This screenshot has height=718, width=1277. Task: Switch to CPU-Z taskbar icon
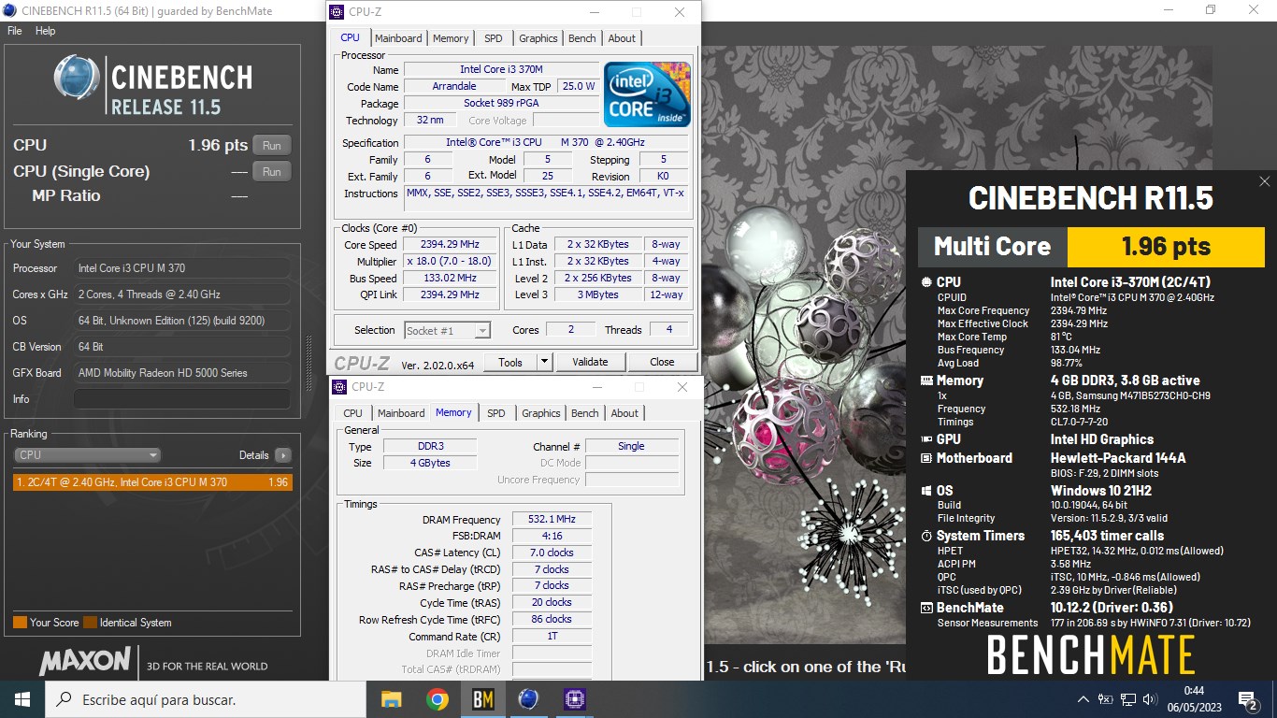coord(574,699)
